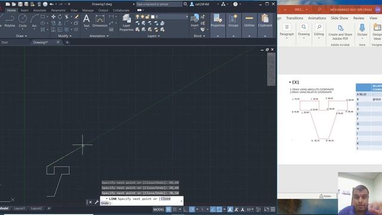The image size is (382, 215).
Task: Open the Manage ribbon tab
Action: (x=88, y=10)
